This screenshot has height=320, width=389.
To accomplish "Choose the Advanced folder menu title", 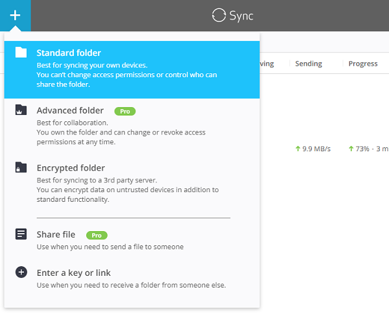I will tap(70, 110).
